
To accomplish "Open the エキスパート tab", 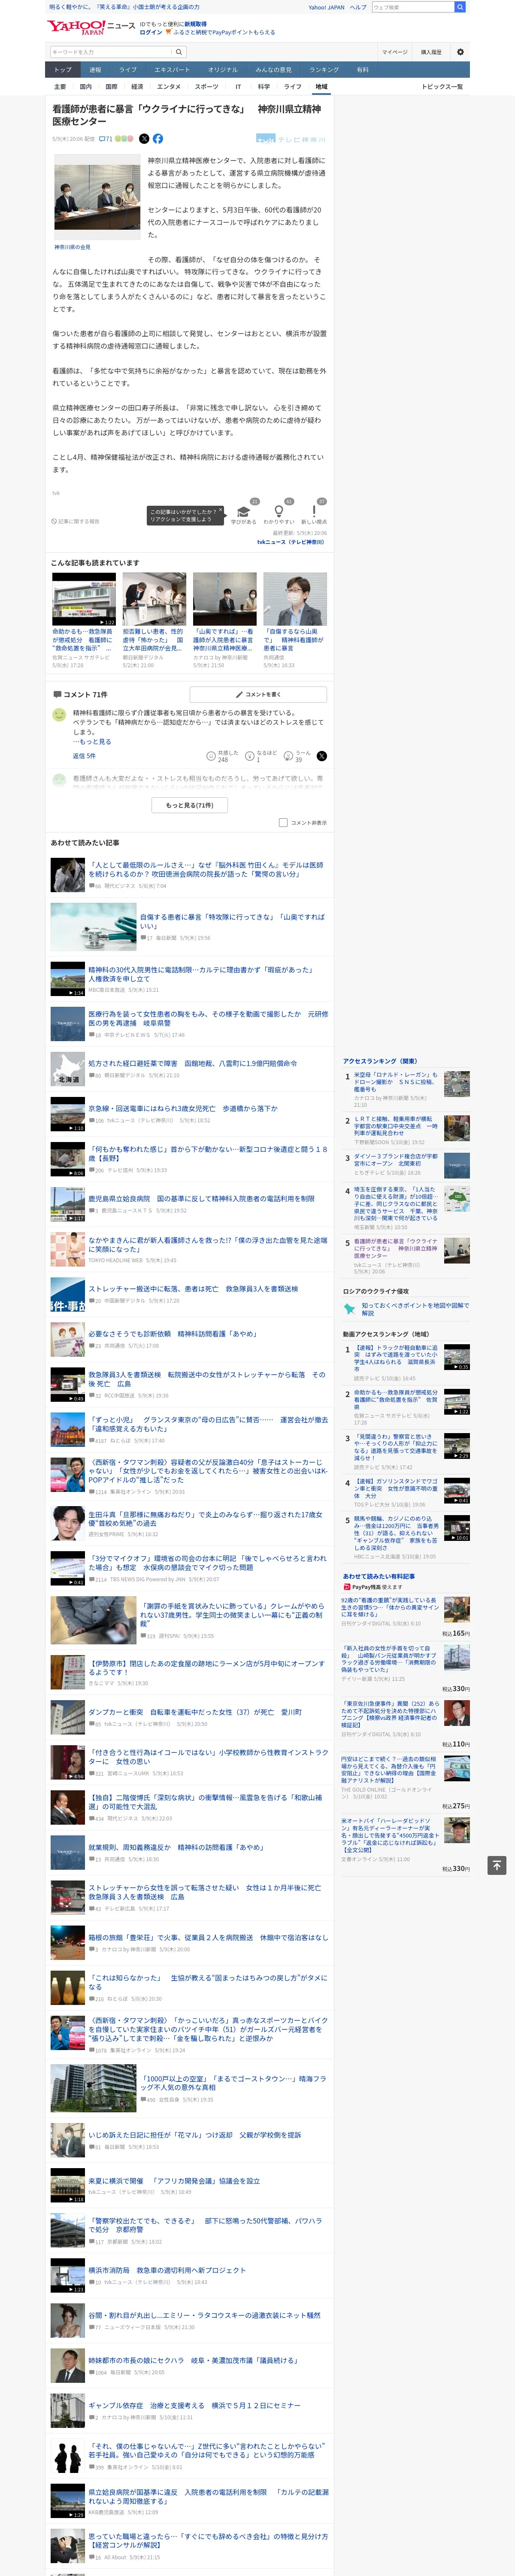I will click(x=172, y=70).
